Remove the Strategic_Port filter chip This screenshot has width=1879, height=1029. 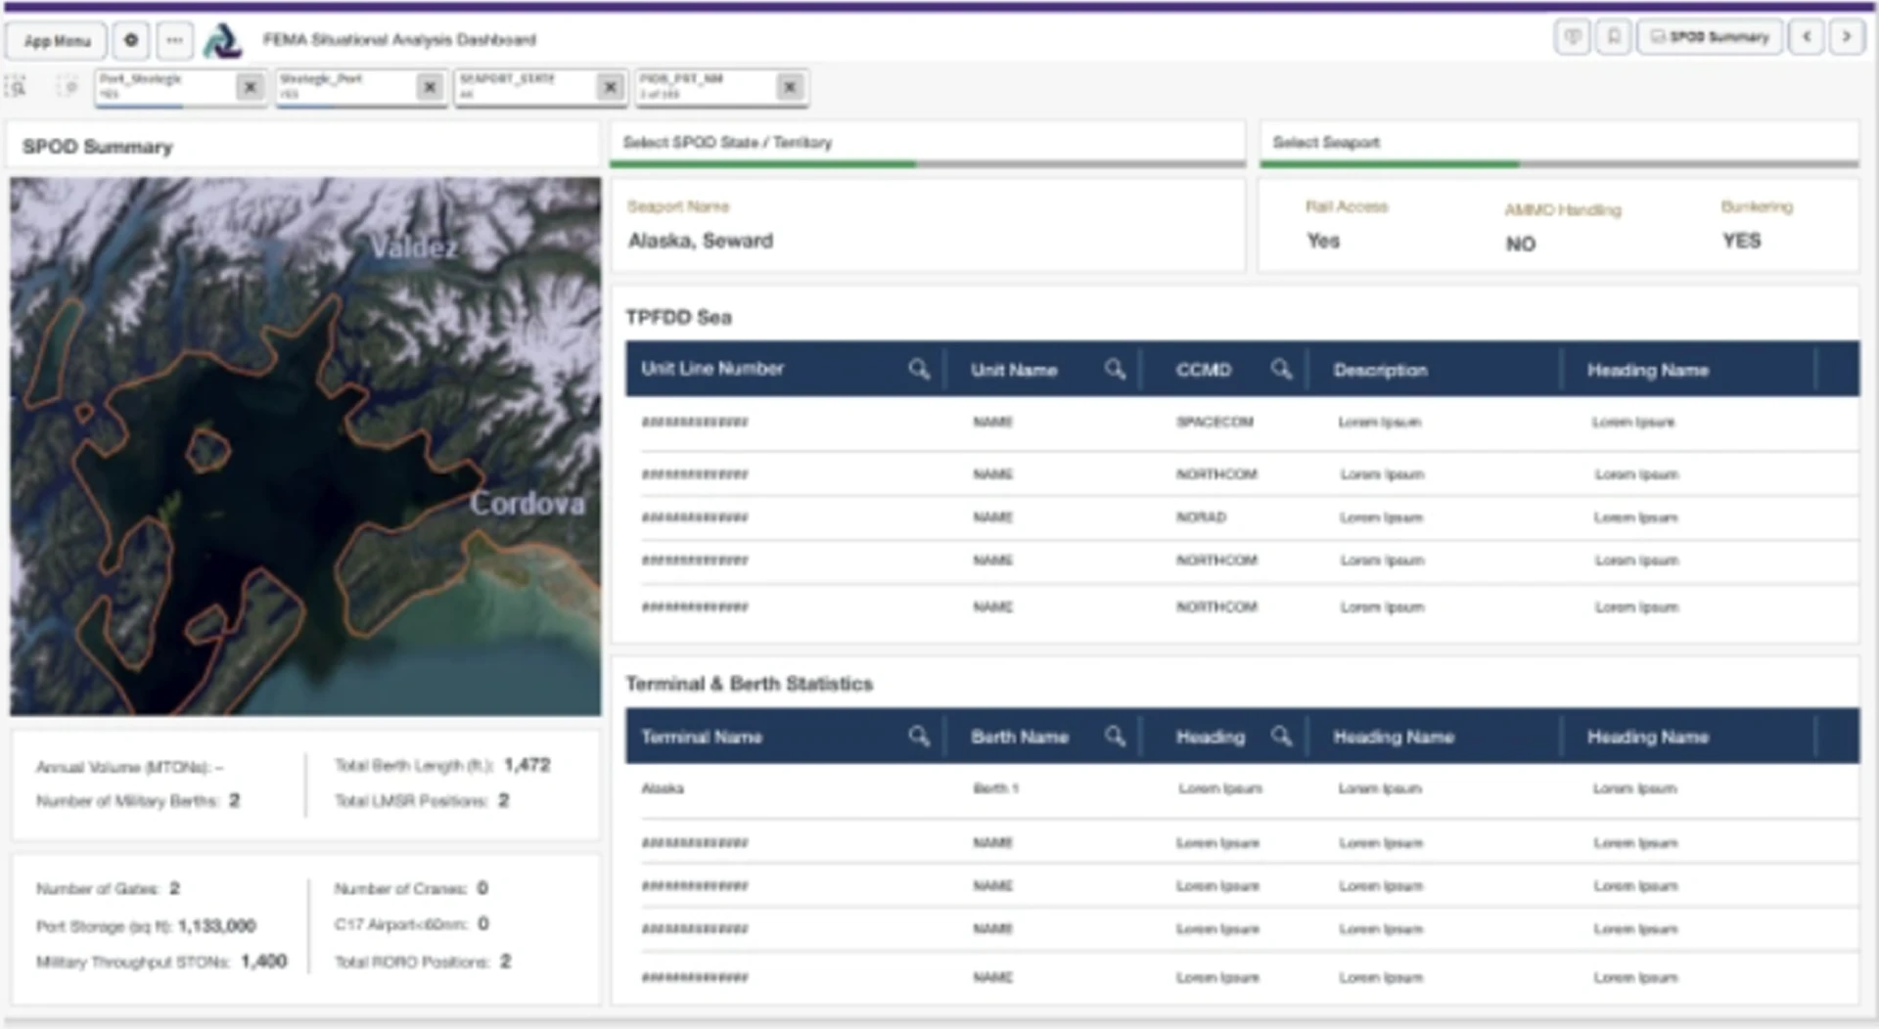point(430,87)
